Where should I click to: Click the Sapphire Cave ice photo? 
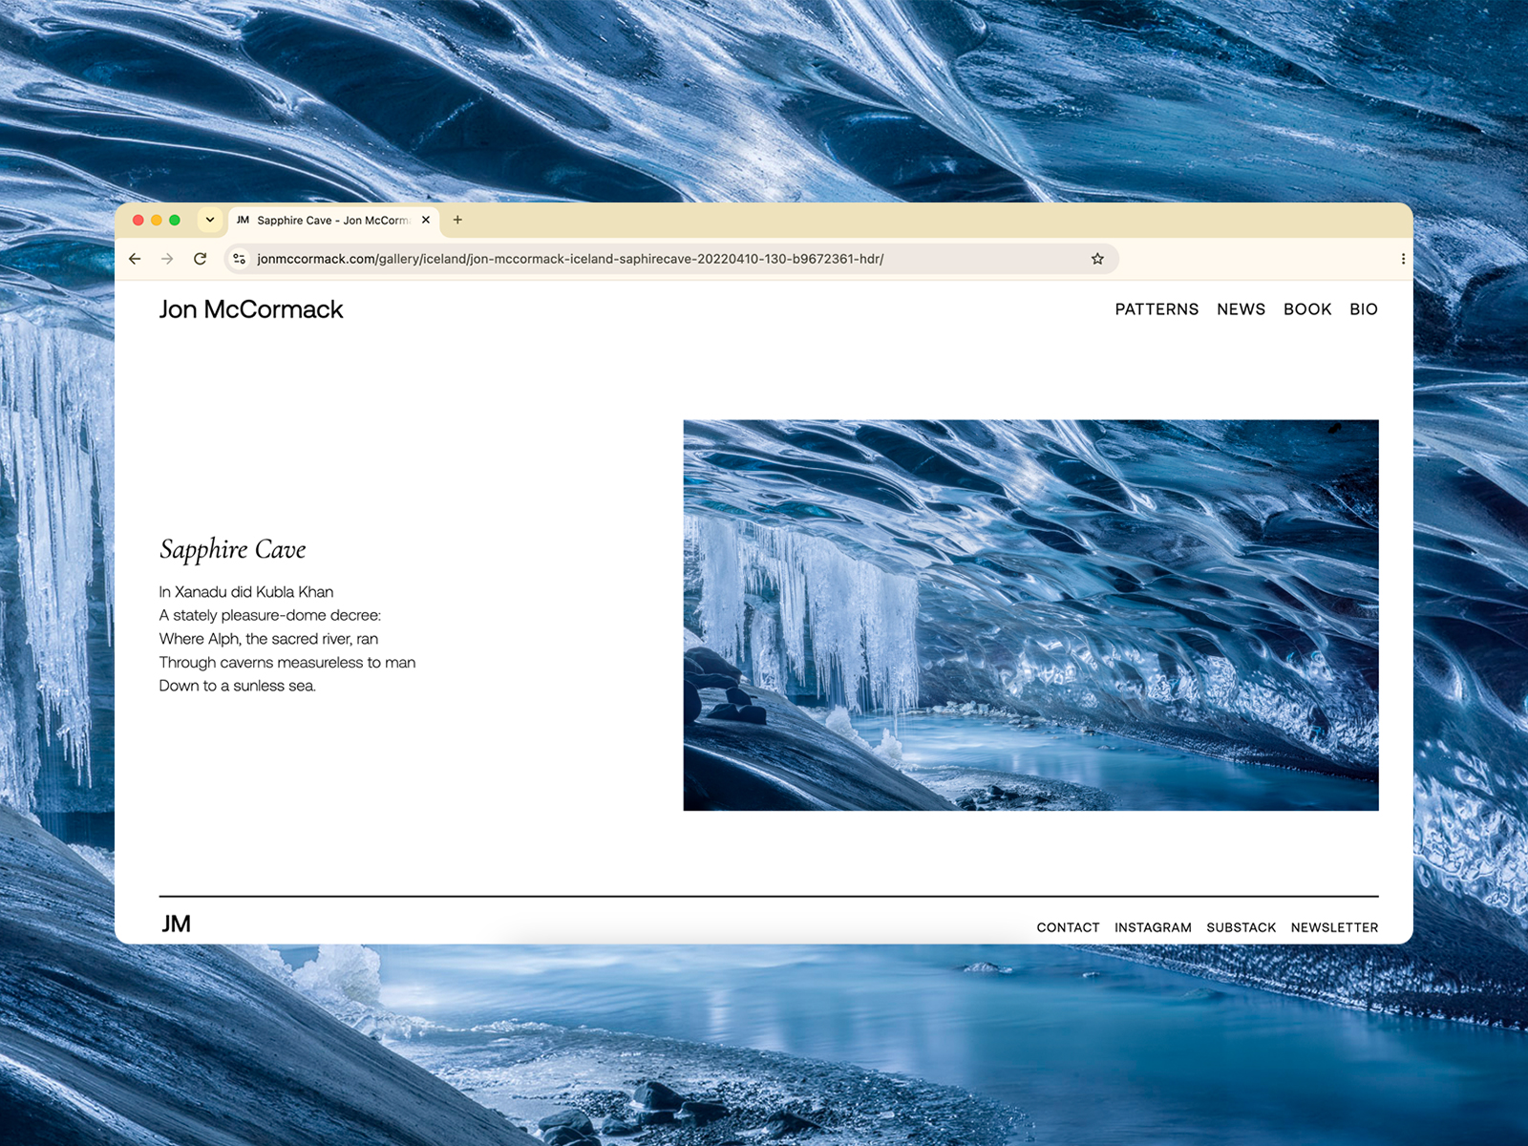1030,615
